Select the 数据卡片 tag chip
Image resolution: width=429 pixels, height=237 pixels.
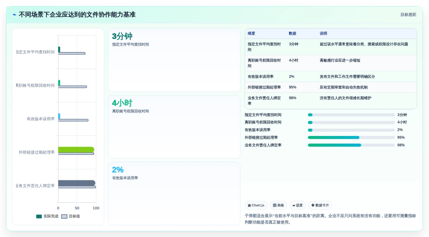(320, 205)
